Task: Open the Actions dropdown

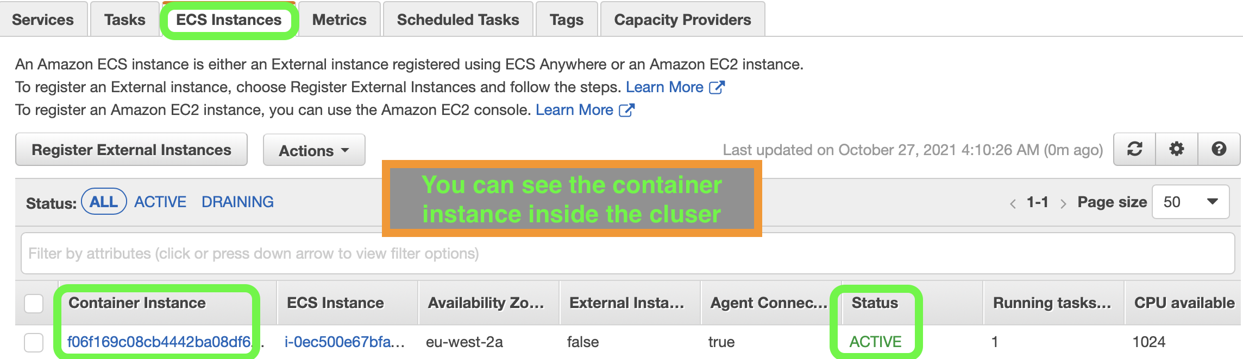Action: tap(313, 150)
